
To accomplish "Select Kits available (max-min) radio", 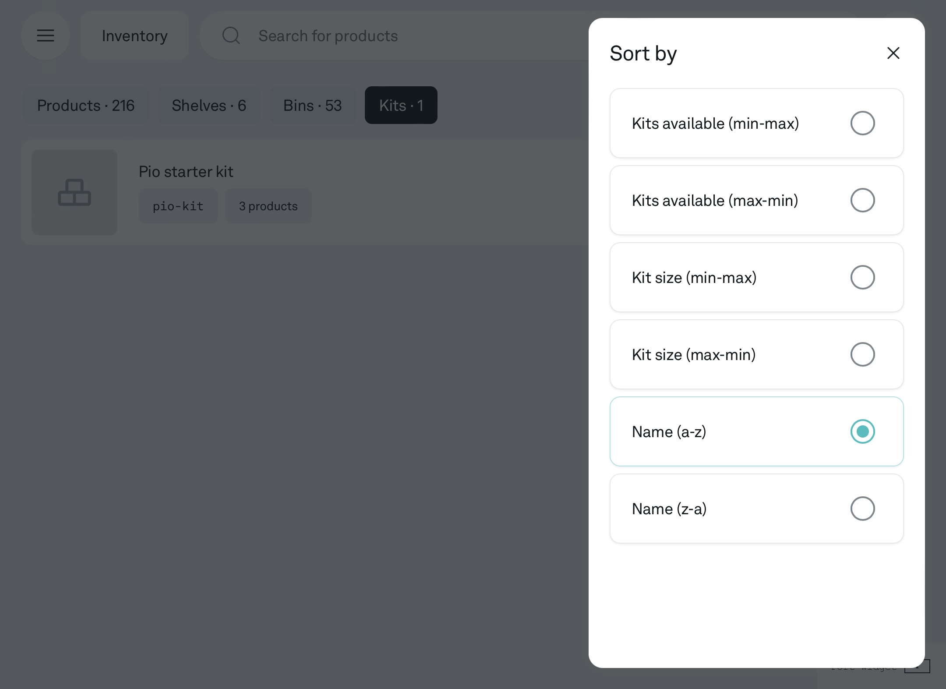I will click(862, 200).
